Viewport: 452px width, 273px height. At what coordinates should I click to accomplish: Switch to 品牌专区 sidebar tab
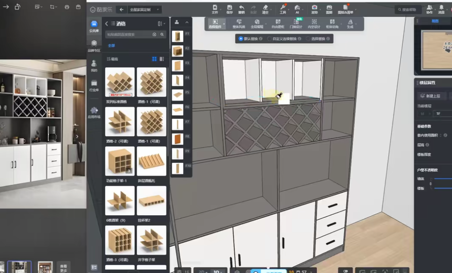[x=94, y=44]
